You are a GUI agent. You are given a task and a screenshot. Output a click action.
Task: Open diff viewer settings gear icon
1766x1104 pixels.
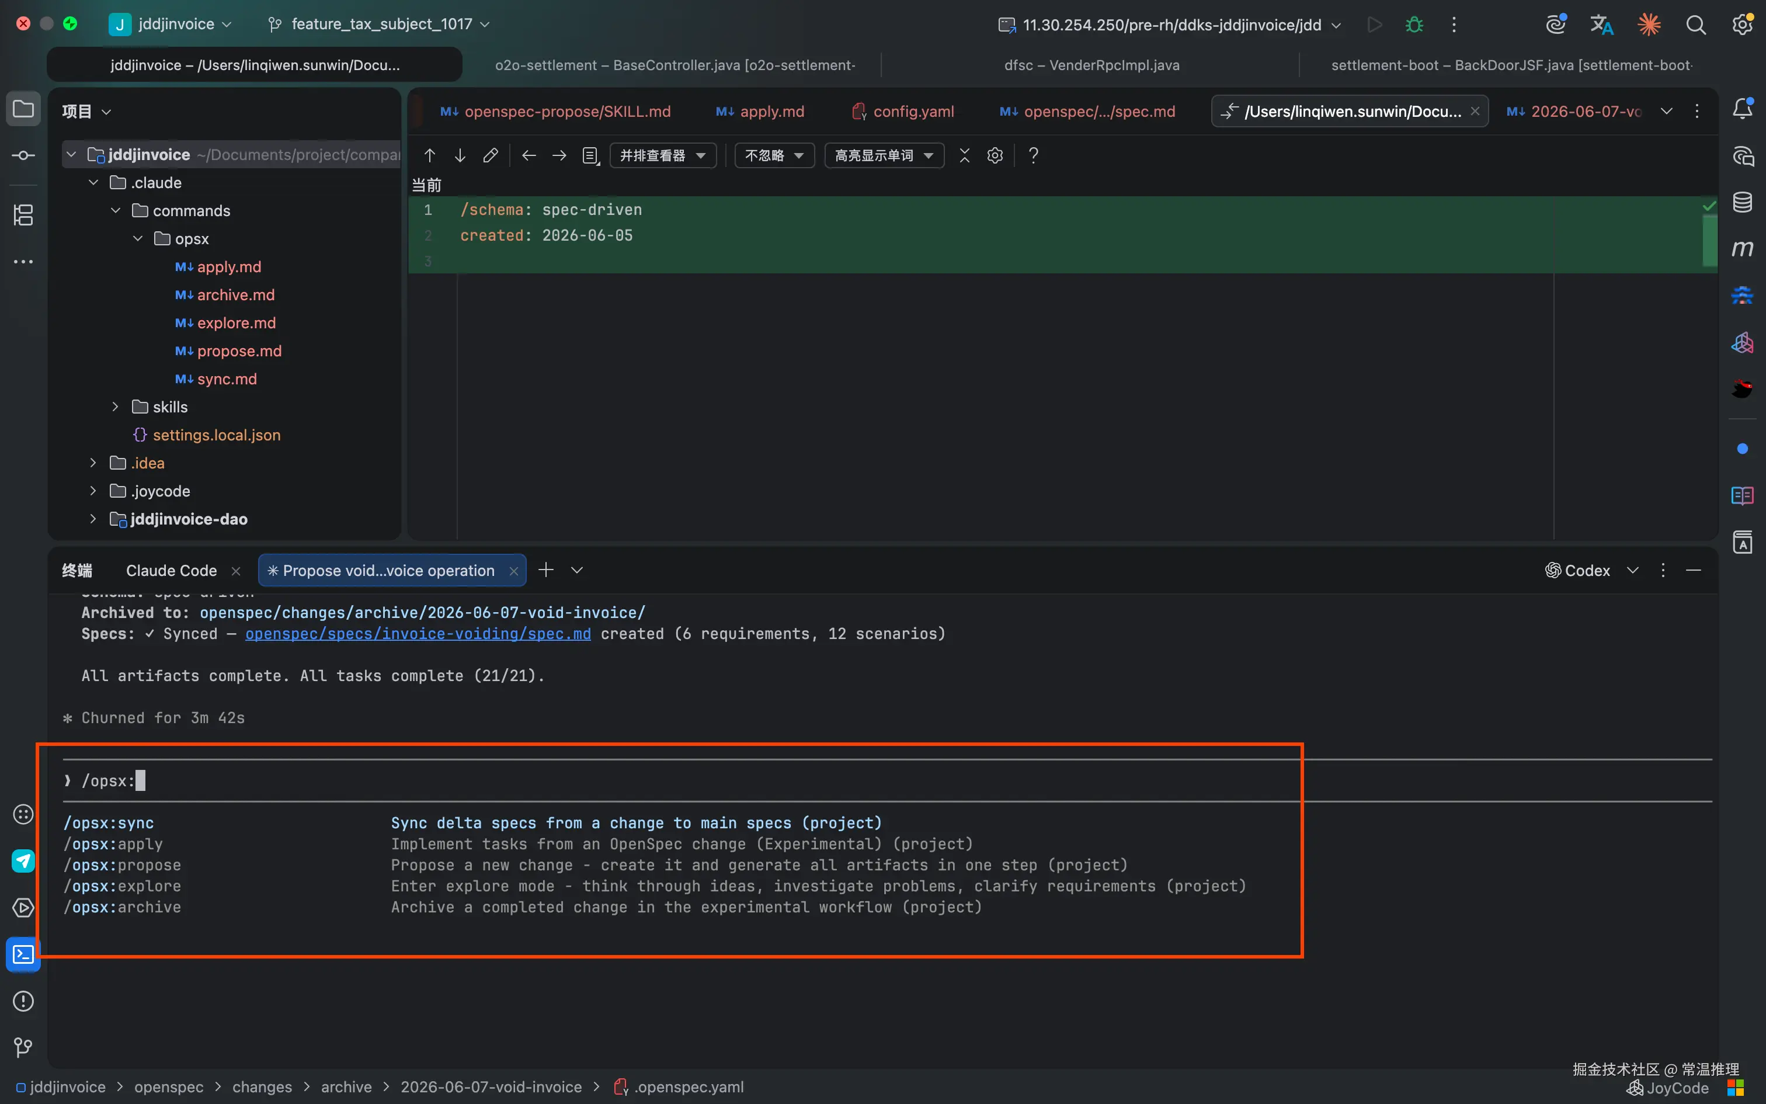[995, 155]
